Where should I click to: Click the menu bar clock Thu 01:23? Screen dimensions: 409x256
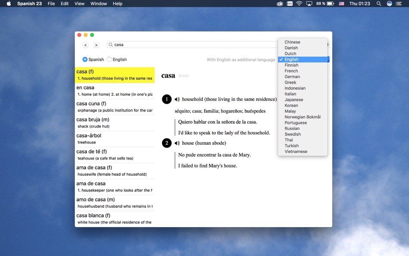pos(359,3)
